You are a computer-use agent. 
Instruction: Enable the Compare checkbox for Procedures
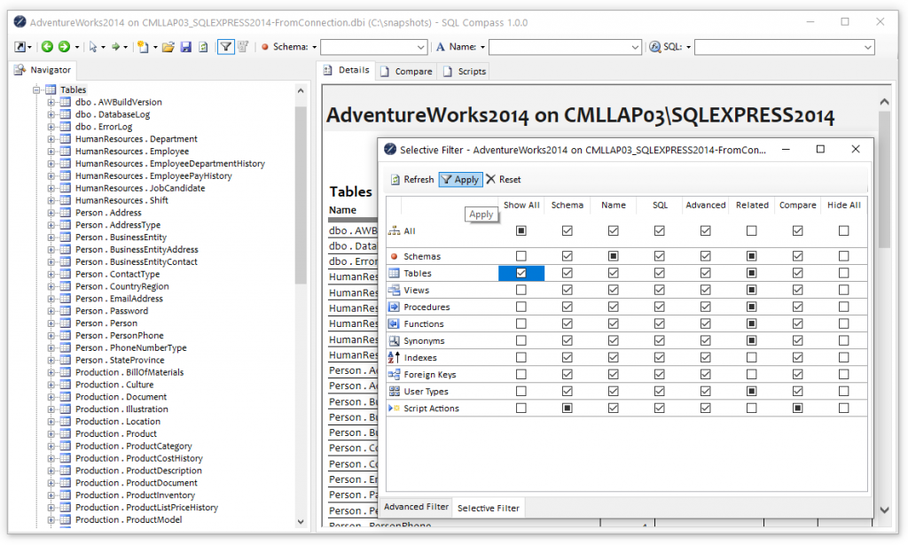tap(797, 307)
